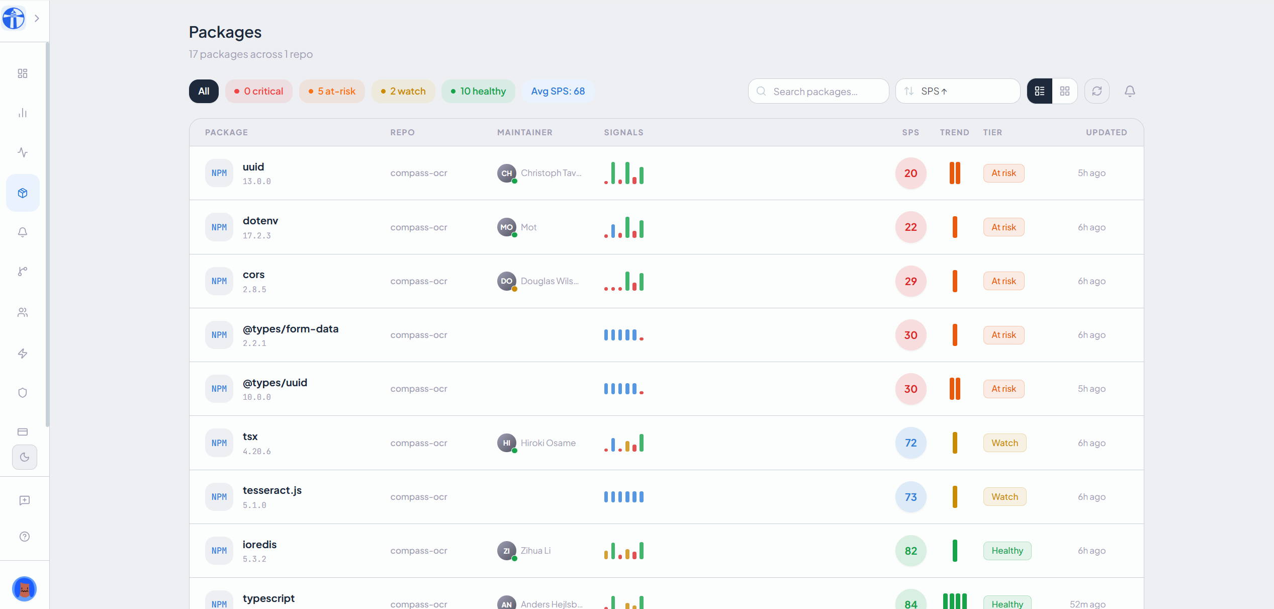Open the alerts bell icon in sidebar
Image resolution: width=1274 pixels, height=609 pixels.
coord(23,232)
